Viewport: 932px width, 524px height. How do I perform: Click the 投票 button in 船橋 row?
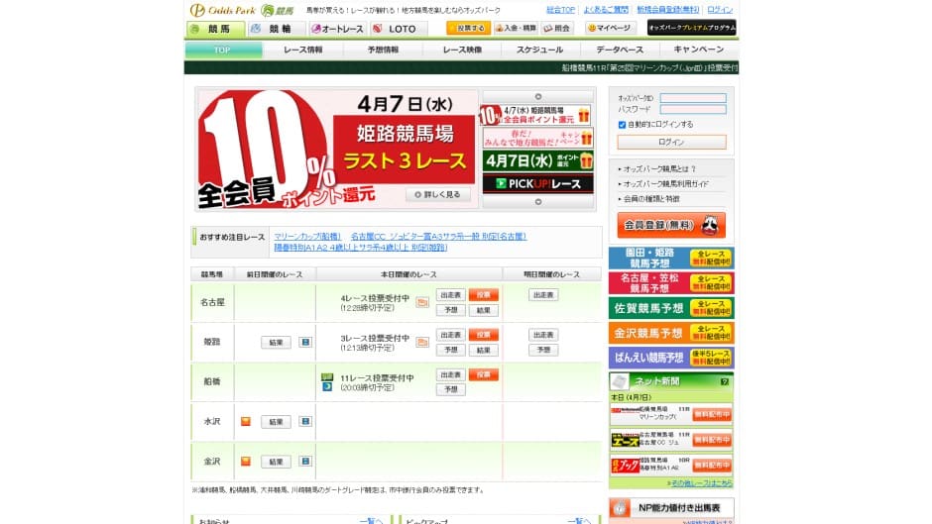click(x=483, y=374)
